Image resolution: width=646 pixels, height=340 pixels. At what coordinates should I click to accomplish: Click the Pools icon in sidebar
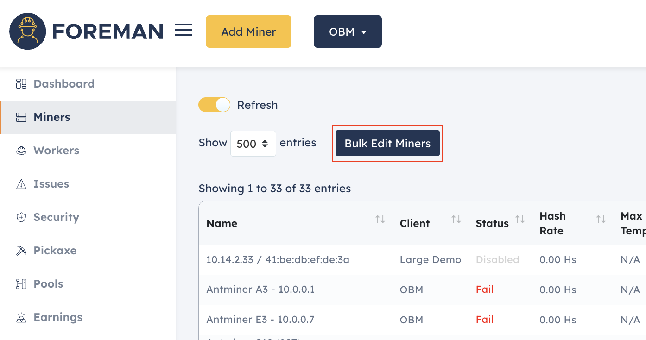[x=21, y=284]
